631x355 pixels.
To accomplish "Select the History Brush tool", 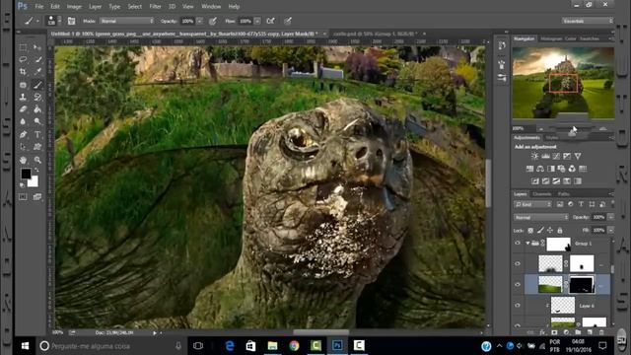I will (x=37, y=97).
